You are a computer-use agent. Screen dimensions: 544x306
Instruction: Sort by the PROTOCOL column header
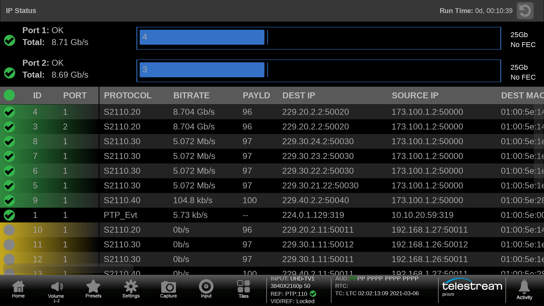[127, 95]
